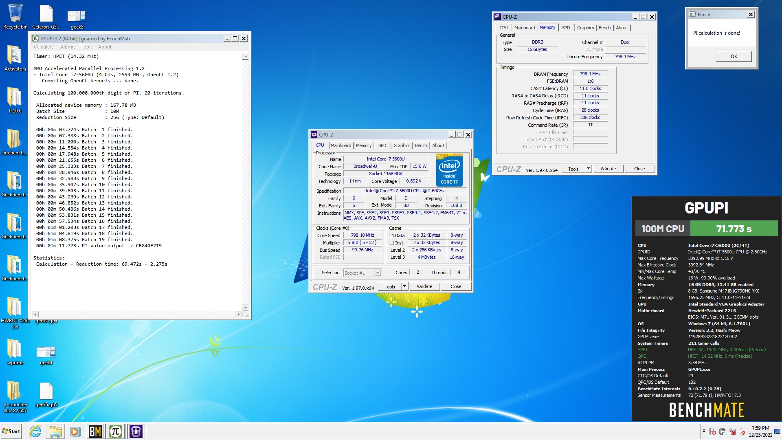Open the y-cruncher v0.7.8.9507 folder icon
This screenshot has width=782, height=440.
[x=15, y=396]
